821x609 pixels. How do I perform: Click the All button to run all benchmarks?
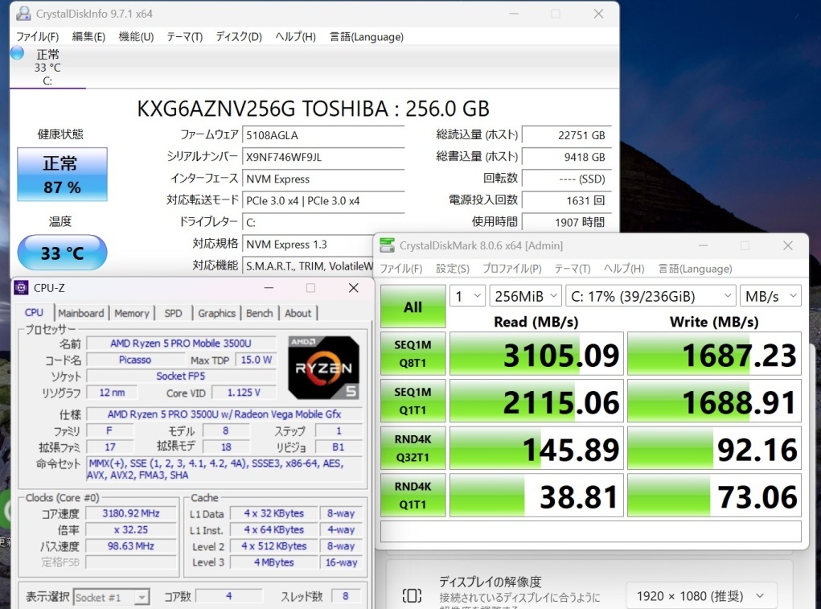[x=413, y=307]
